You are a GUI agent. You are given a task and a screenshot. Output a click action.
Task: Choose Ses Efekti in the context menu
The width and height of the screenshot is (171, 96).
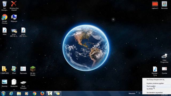[150, 89]
